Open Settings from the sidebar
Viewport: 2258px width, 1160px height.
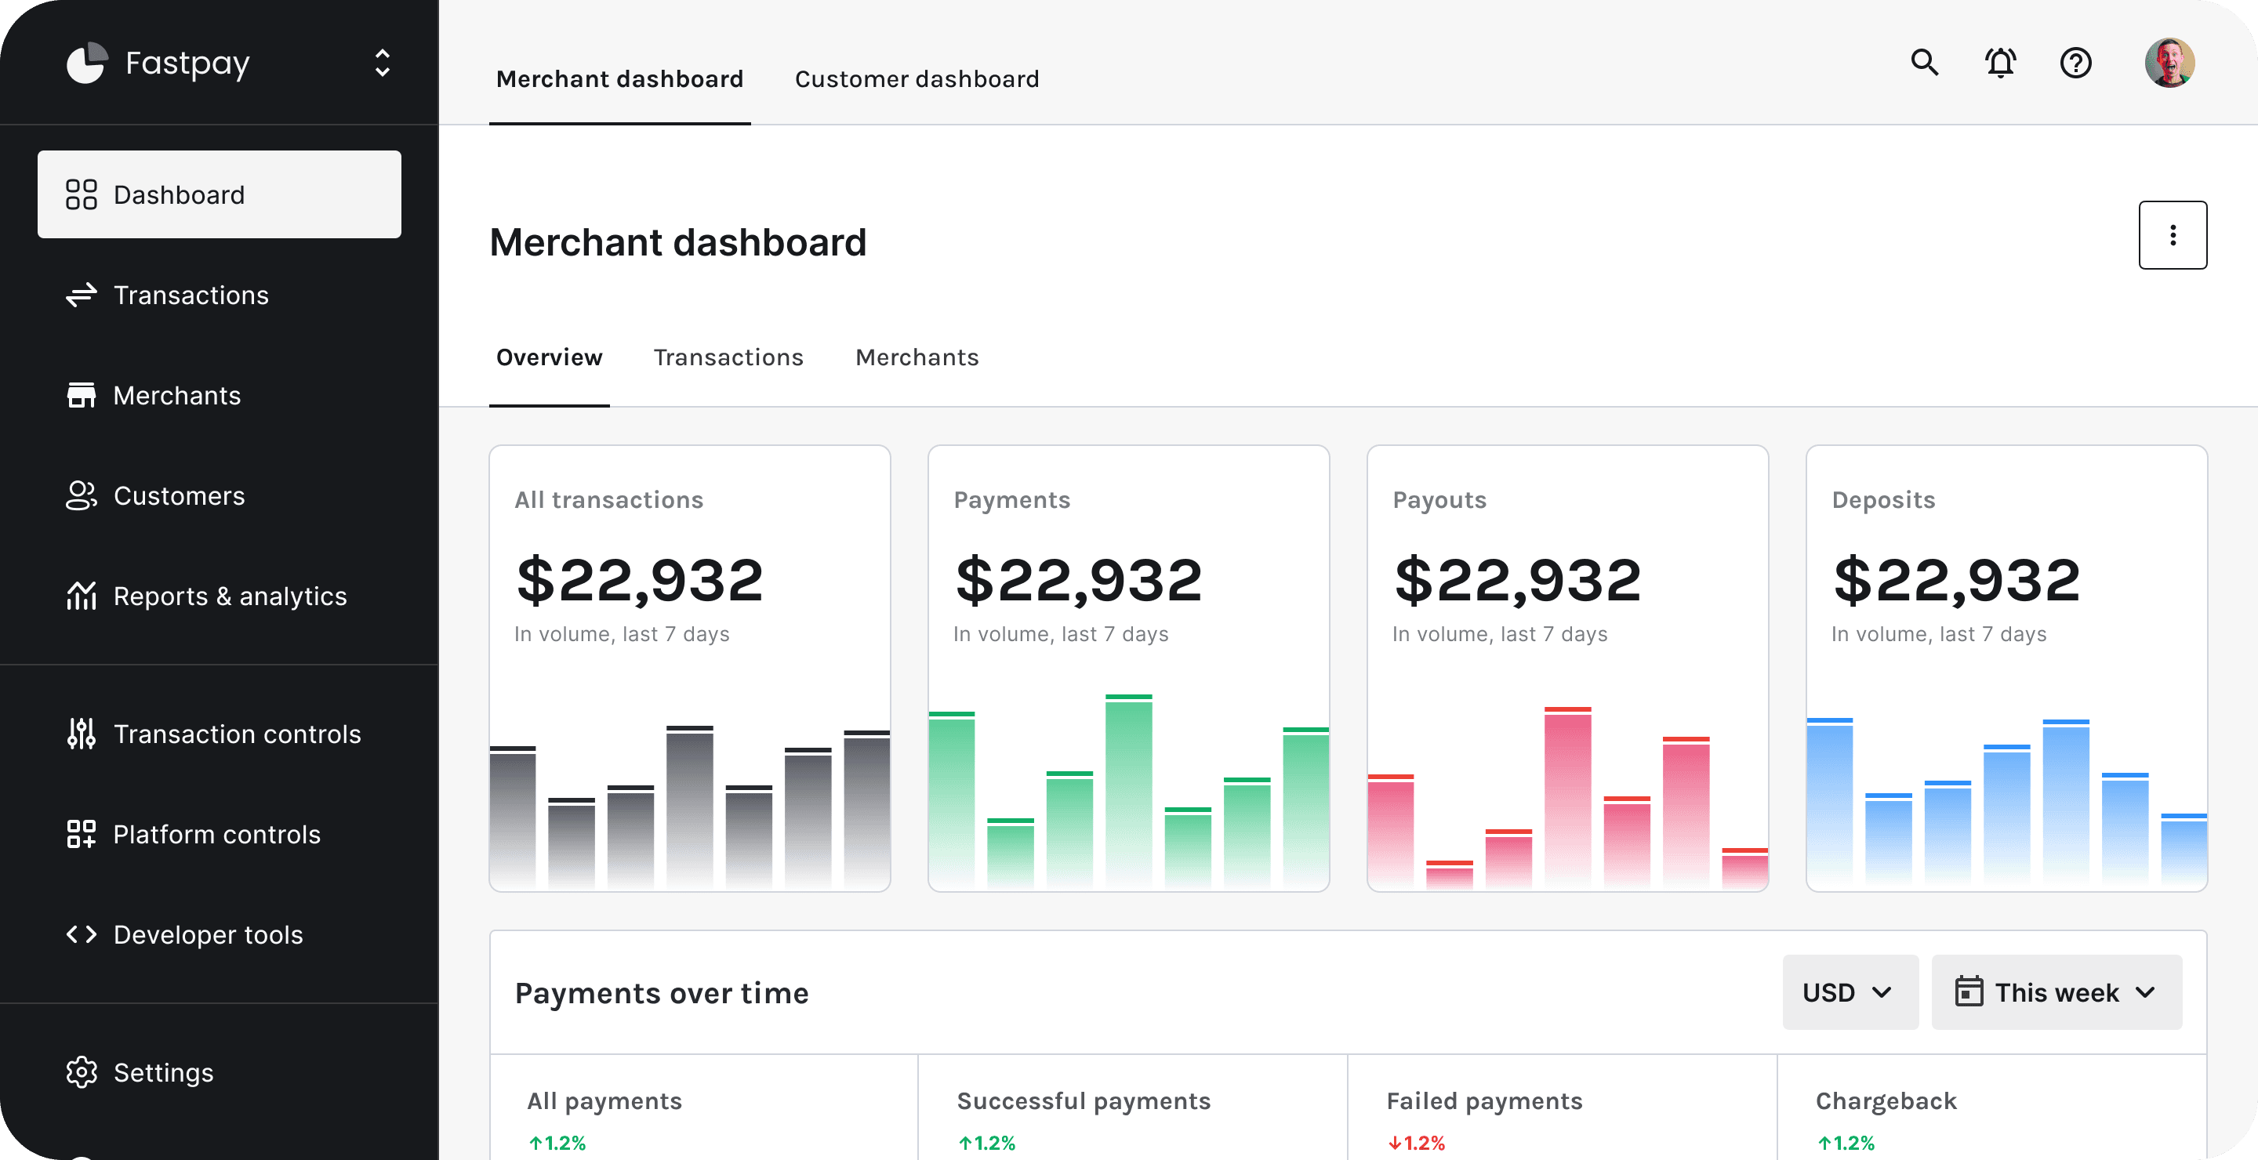(163, 1072)
